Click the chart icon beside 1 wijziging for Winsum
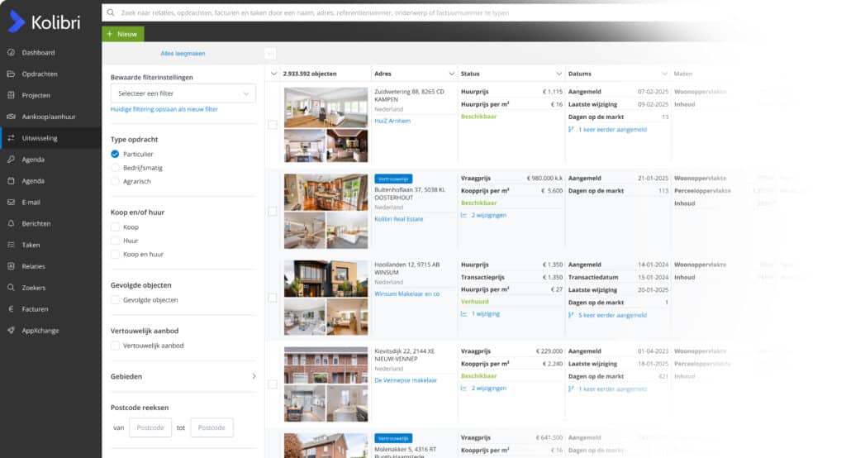 point(464,314)
